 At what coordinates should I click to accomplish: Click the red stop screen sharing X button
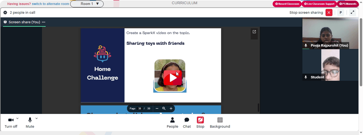pos(329,12)
